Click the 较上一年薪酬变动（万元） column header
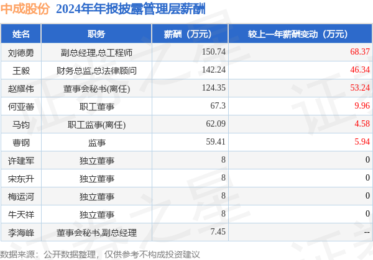The height and width of the screenshot is (260, 373). coord(300,34)
